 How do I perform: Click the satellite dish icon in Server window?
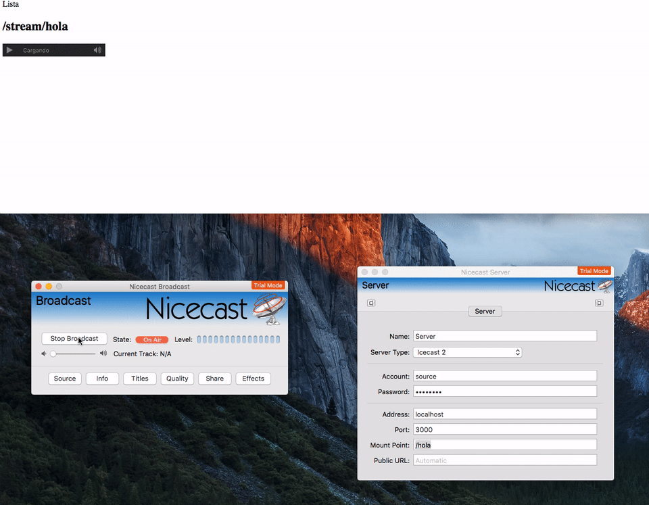point(605,285)
